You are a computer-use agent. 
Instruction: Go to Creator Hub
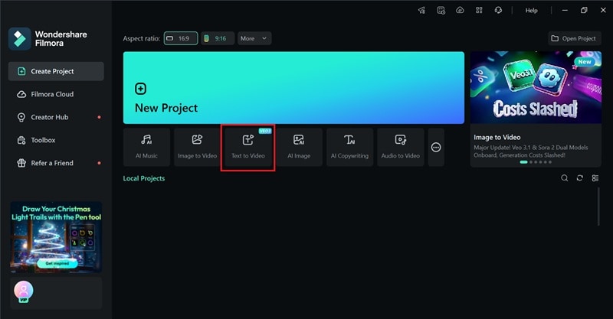[56, 117]
